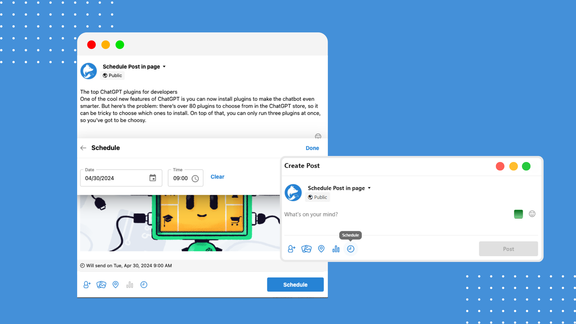The image size is (576, 324).
Task: Click Clear link next to Time field
Action: 217,177
